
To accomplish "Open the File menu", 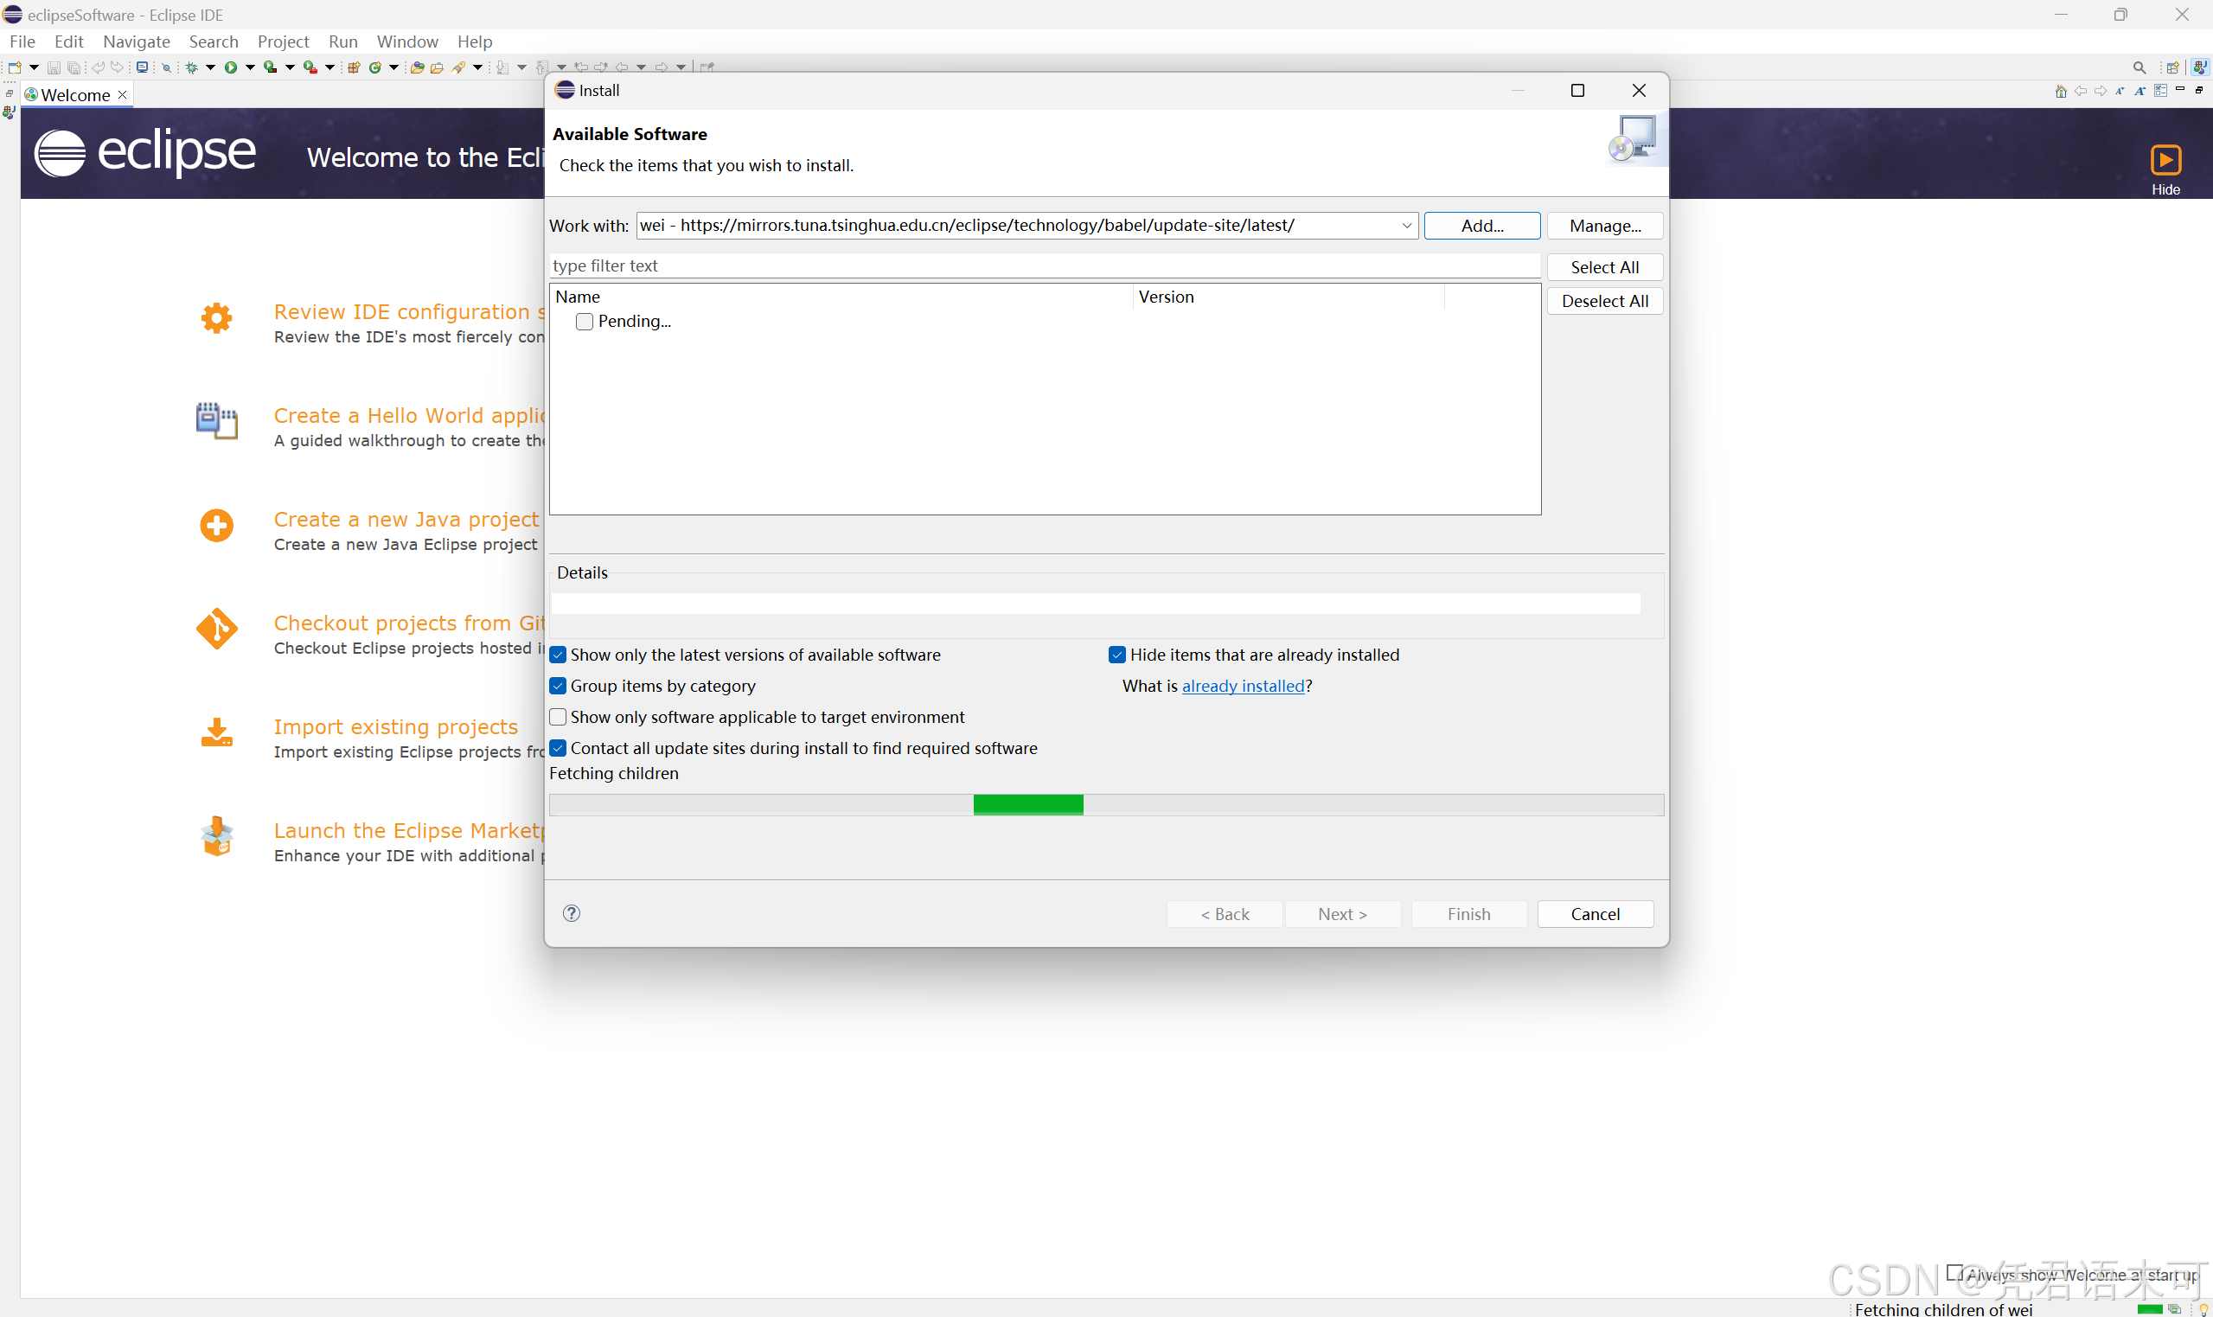I will pos(22,42).
